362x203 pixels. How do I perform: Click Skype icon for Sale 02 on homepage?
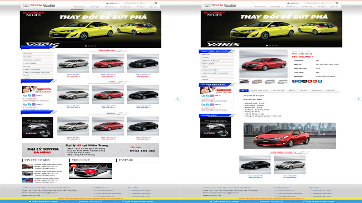pyautogui.click(x=29, y=104)
